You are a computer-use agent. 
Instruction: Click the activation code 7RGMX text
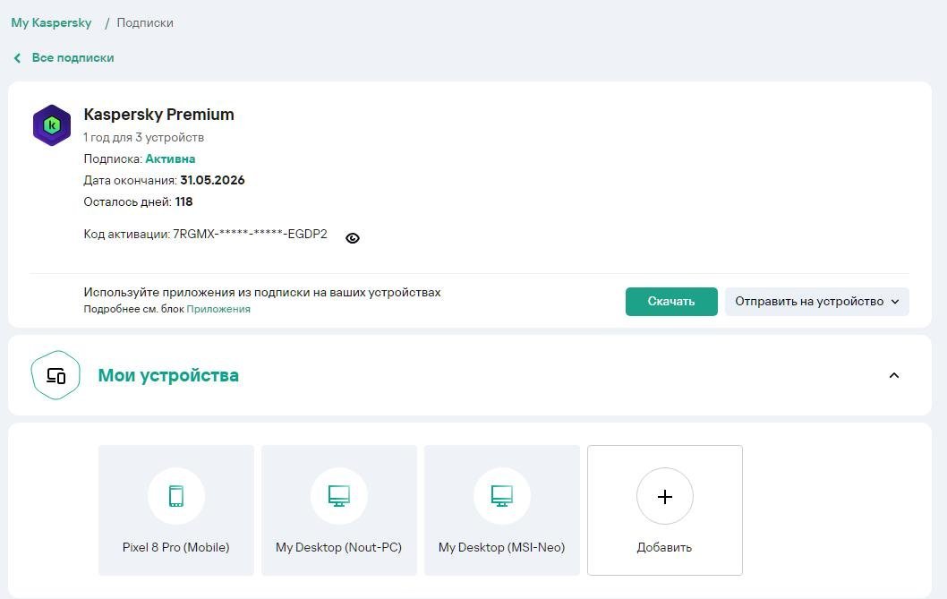point(250,235)
